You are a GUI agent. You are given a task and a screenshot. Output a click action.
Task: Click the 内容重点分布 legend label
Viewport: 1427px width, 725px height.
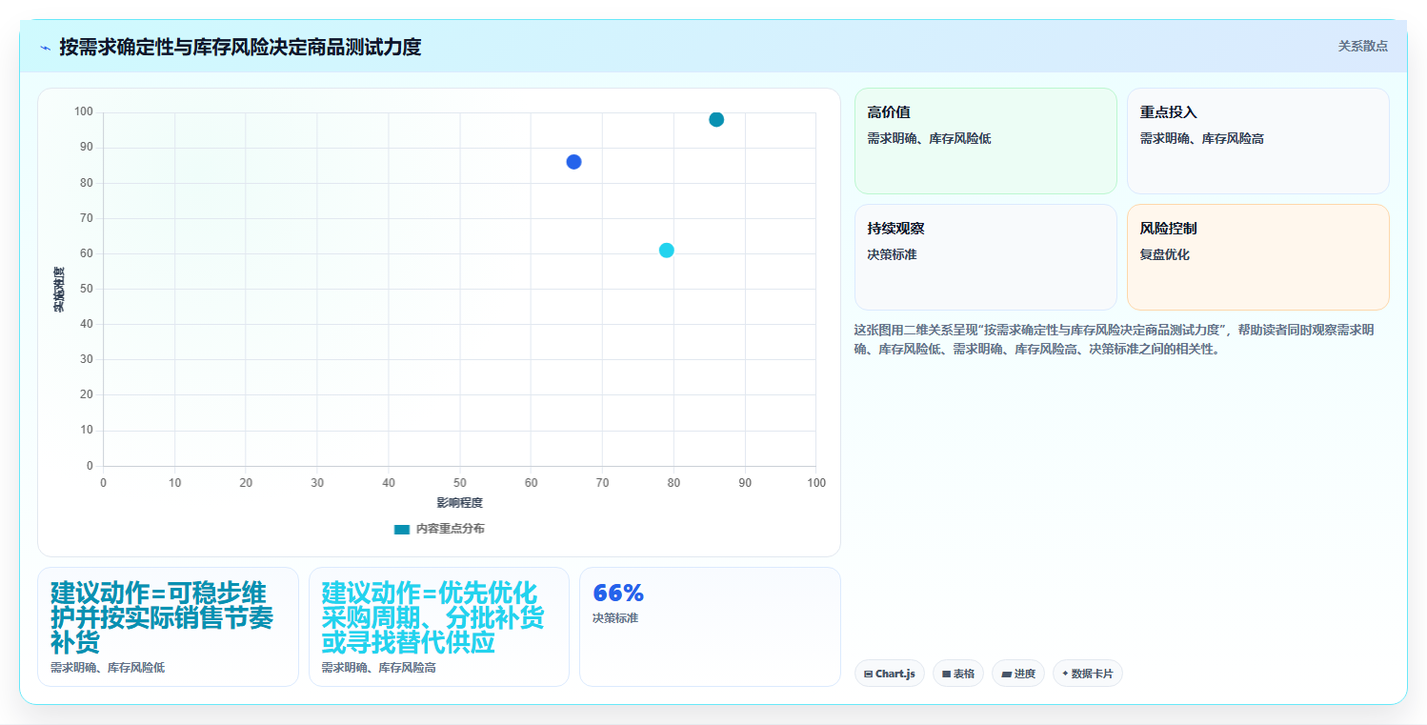[450, 529]
